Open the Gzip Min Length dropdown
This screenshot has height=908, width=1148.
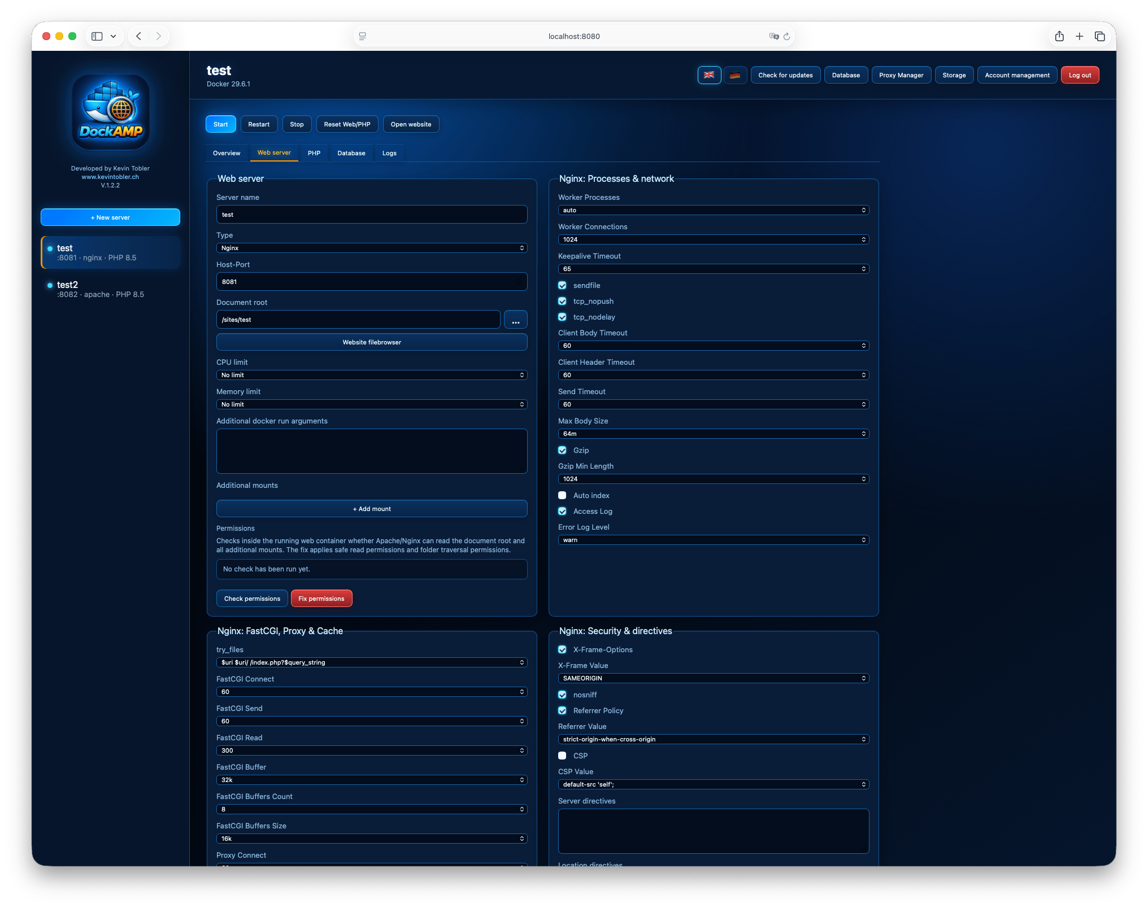coord(714,479)
